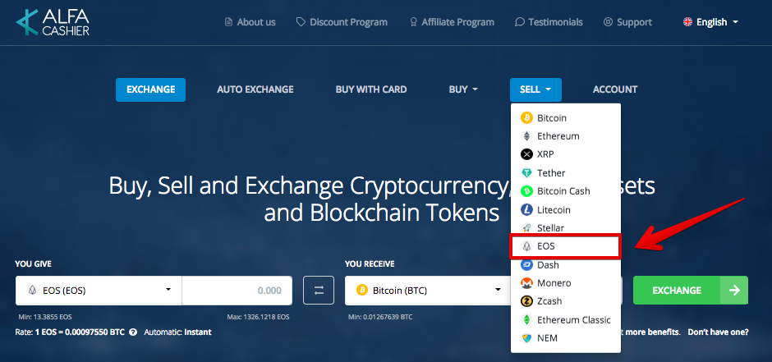Click the XRP black circle icon
772x362 pixels.
point(526,154)
